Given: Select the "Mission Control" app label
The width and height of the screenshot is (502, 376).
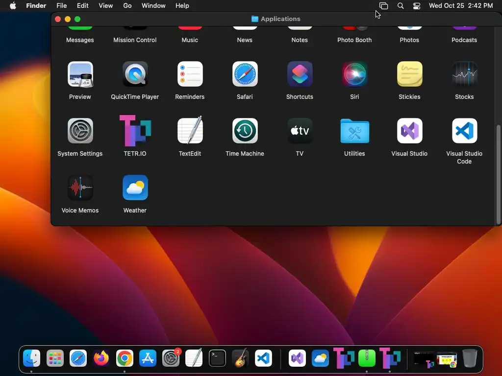Looking at the screenshot, I should (135, 40).
